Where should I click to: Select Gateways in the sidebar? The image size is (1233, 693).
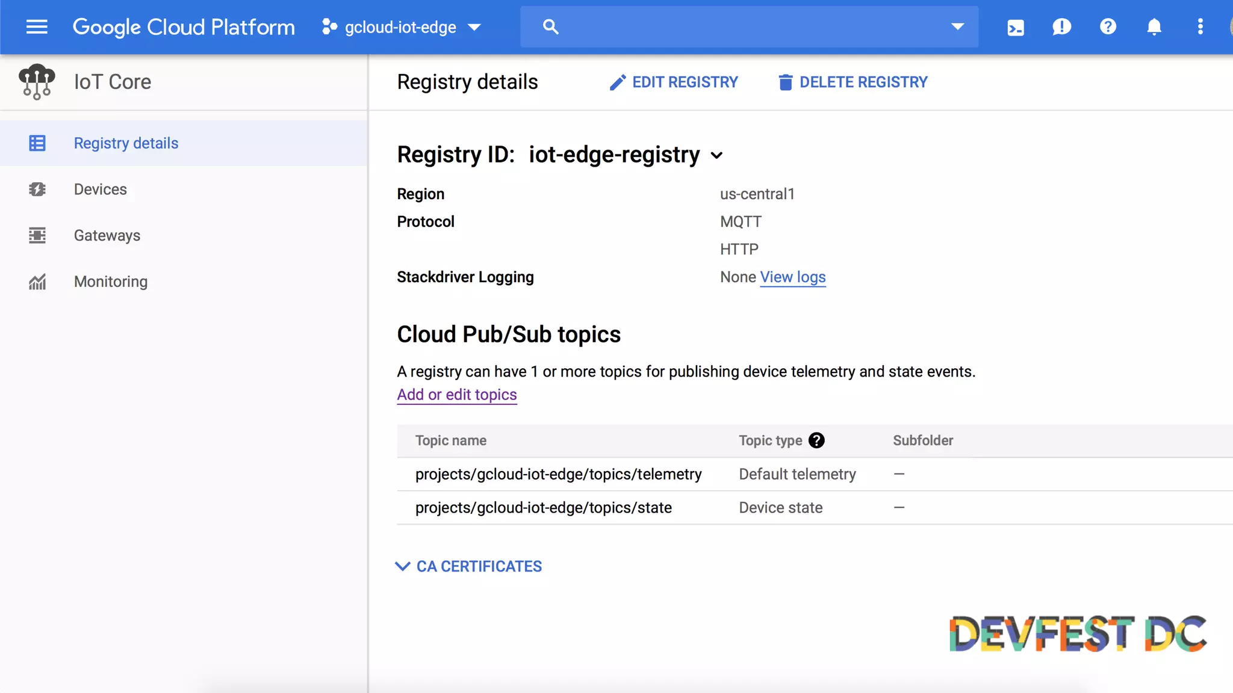(x=107, y=236)
